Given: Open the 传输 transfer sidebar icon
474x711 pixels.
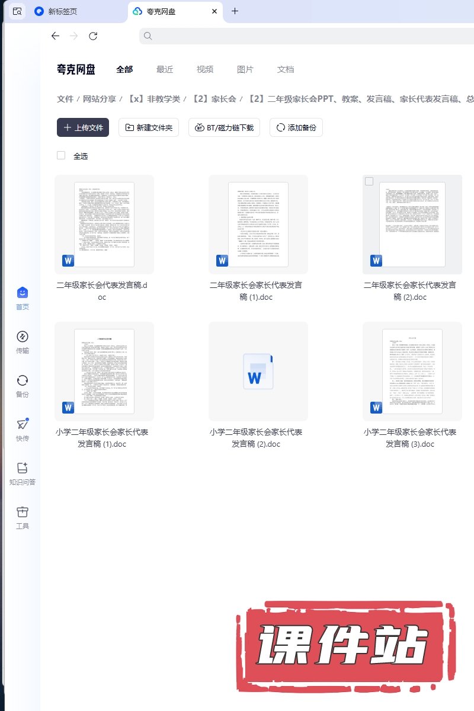Looking at the screenshot, I should click(22, 337).
